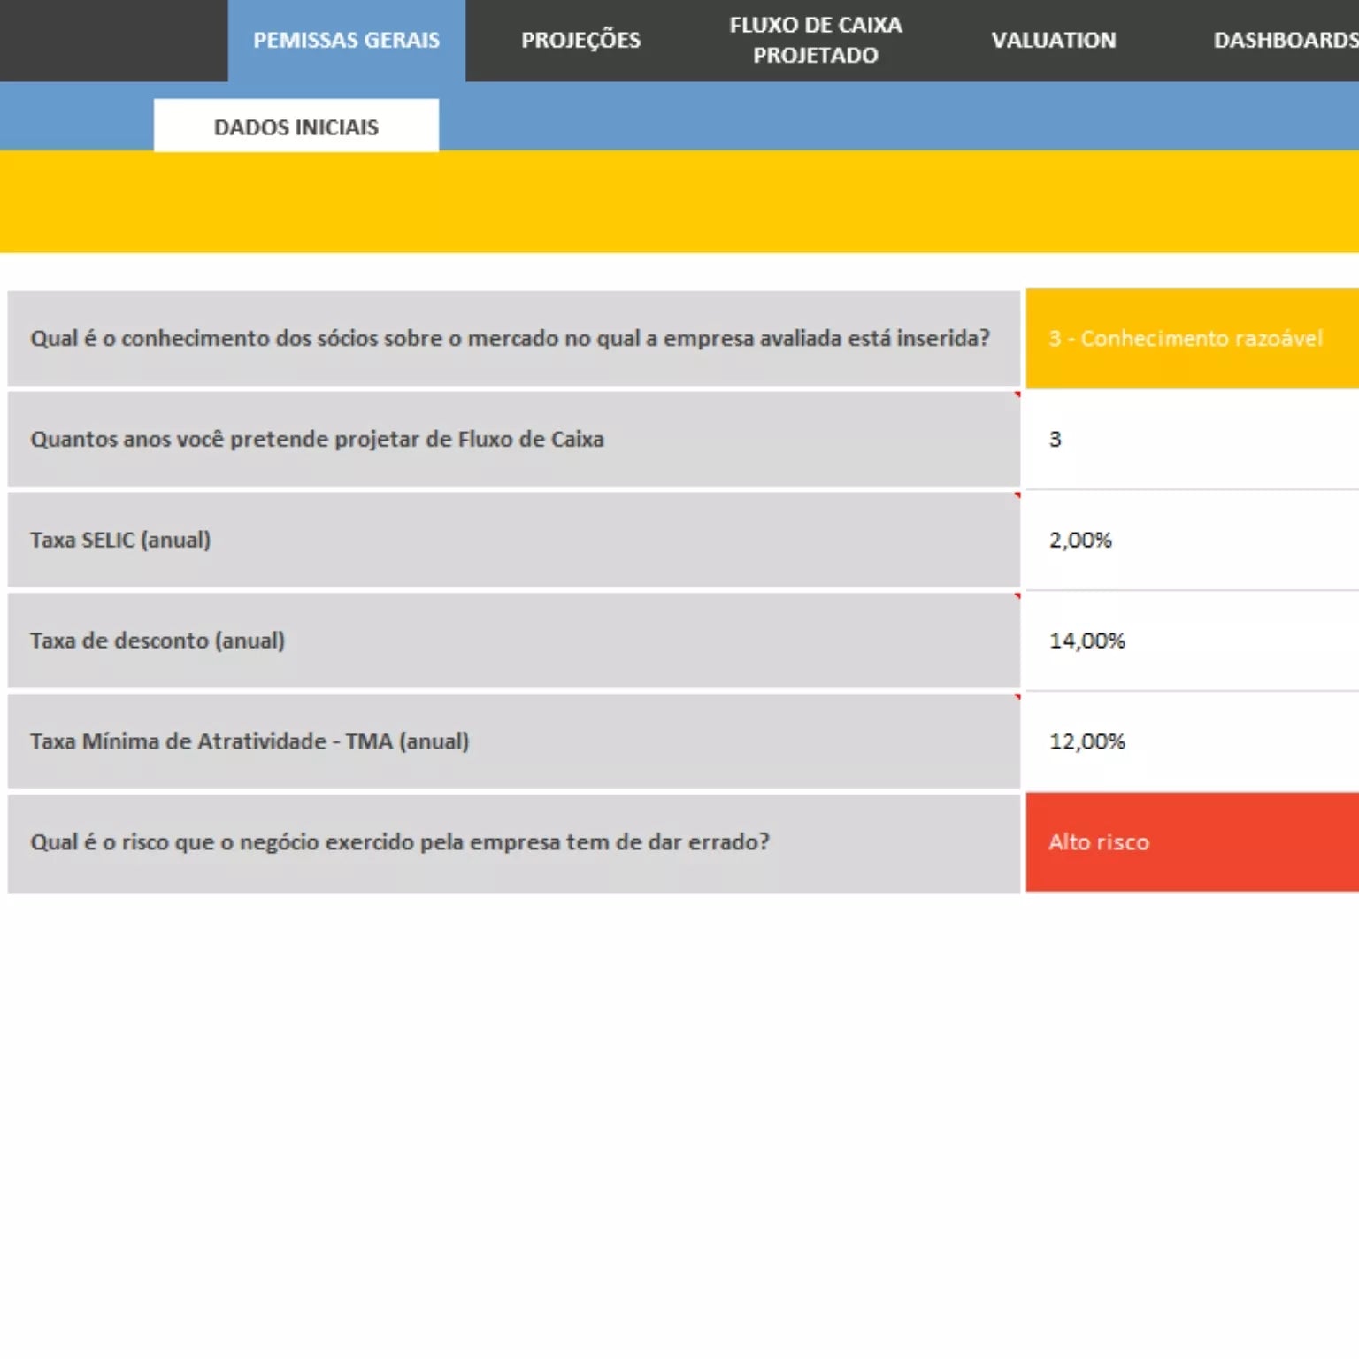Click 'Taxa Mínima de Atratividade - TMA' label
Screen dimensions: 1359x1359
pos(514,741)
